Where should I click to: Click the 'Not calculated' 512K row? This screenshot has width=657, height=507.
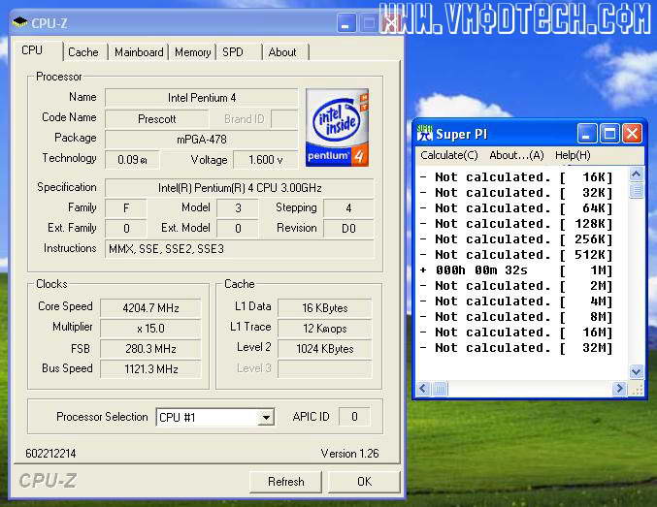(516, 255)
